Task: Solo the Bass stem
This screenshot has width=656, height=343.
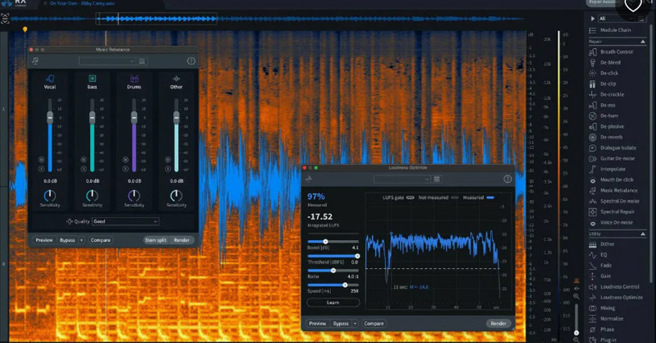Action: pyautogui.click(x=84, y=168)
